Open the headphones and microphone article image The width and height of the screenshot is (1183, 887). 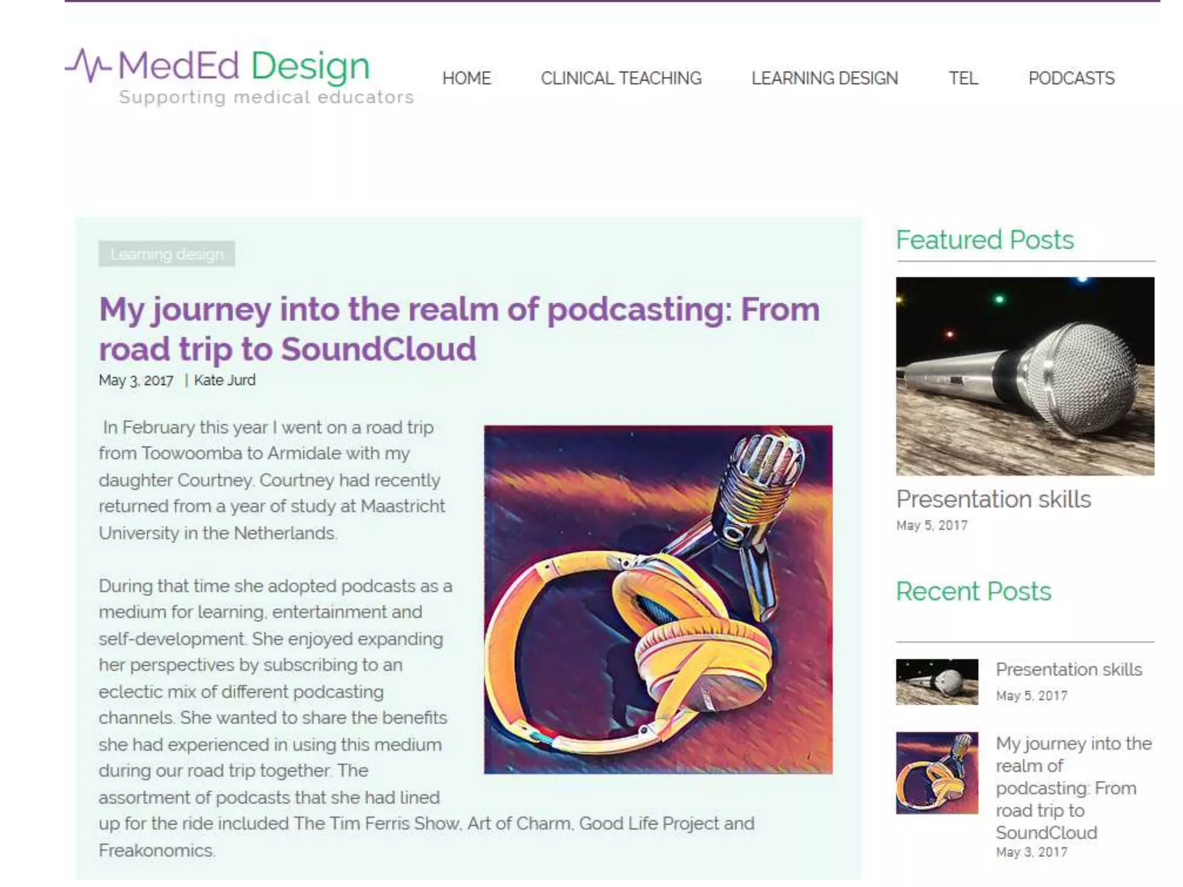point(658,599)
